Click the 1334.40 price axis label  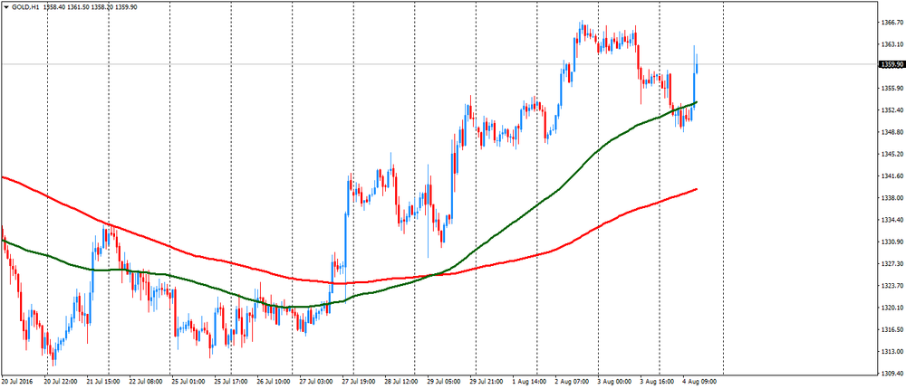892,220
